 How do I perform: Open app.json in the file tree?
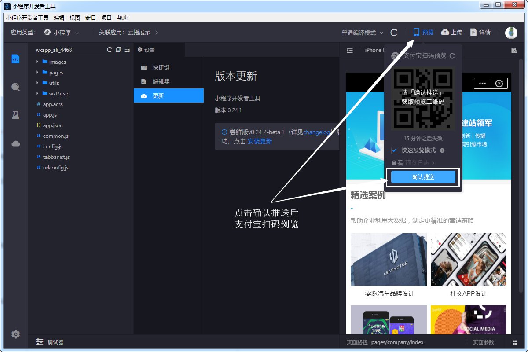click(52, 125)
